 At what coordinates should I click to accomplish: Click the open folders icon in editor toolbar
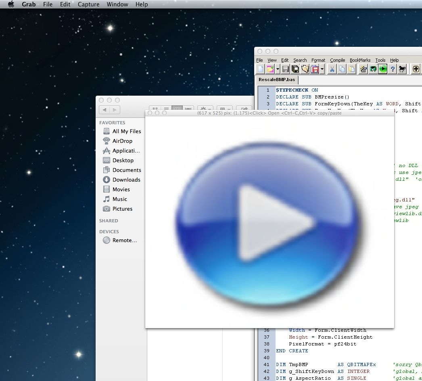point(305,69)
